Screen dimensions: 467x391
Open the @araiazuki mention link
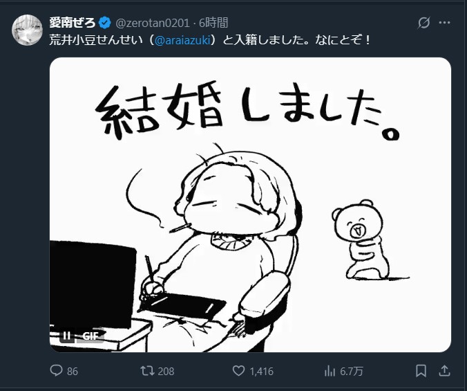[x=182, y=39]
